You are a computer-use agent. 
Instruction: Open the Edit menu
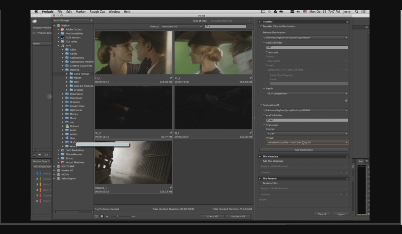pyautogui.click(x=69, y=12)
